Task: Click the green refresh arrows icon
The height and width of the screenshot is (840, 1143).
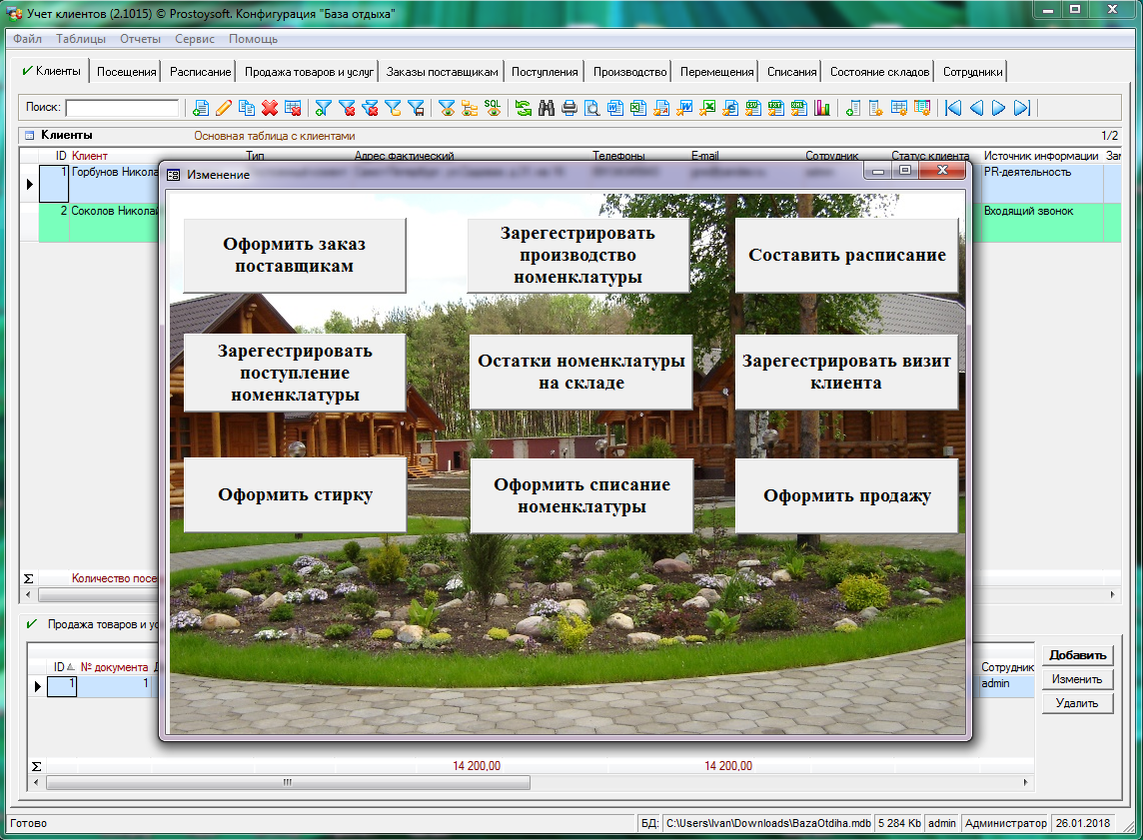Action: click(523, 108)
